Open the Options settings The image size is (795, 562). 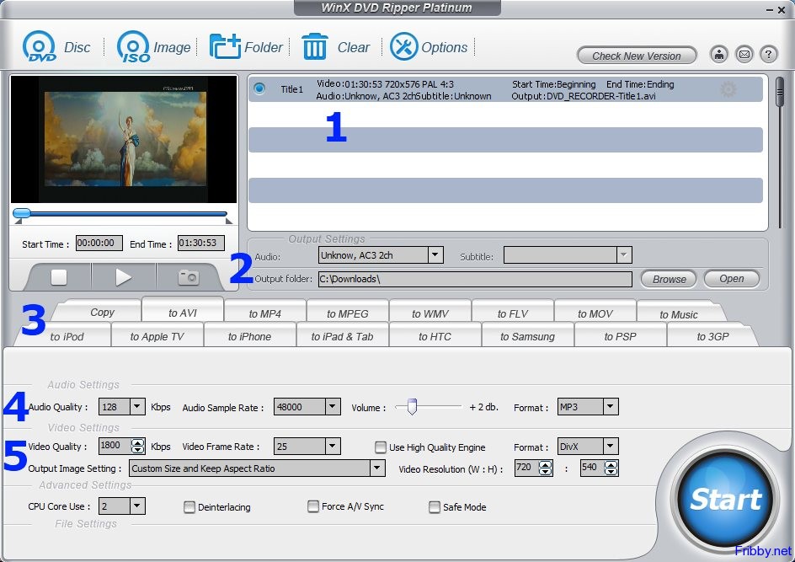(429, 46)
